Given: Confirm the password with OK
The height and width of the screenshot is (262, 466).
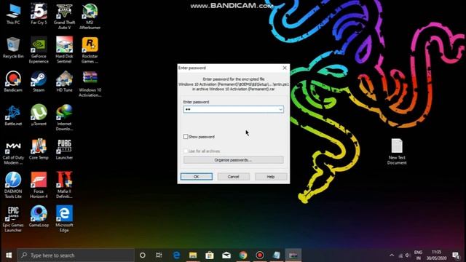Looking at the screenshot, I should (x=197, y=177).
